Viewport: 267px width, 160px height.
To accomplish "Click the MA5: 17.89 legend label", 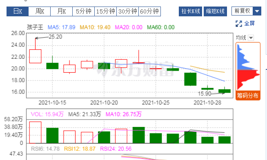I will pos(62,27).
